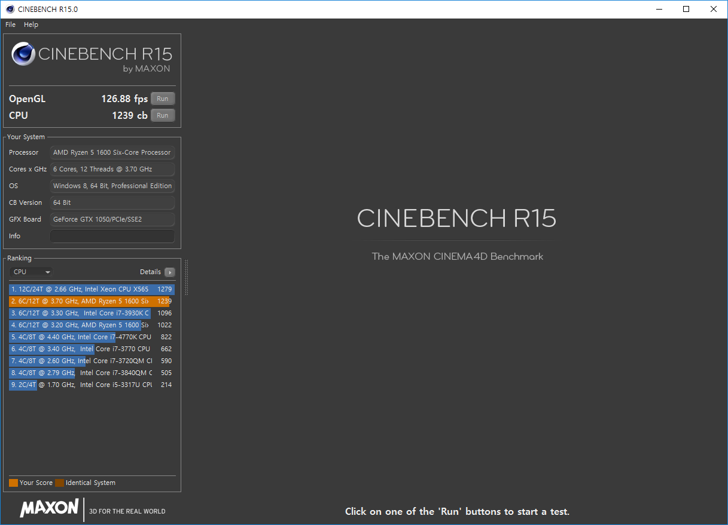Click the panel splitter grip handle
Viewport: 728px width, 525px height.
point(186,277)
